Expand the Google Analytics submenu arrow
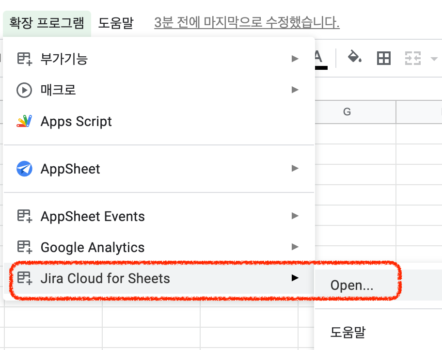This screenshot has width=442, height=350. pos(295,247)
